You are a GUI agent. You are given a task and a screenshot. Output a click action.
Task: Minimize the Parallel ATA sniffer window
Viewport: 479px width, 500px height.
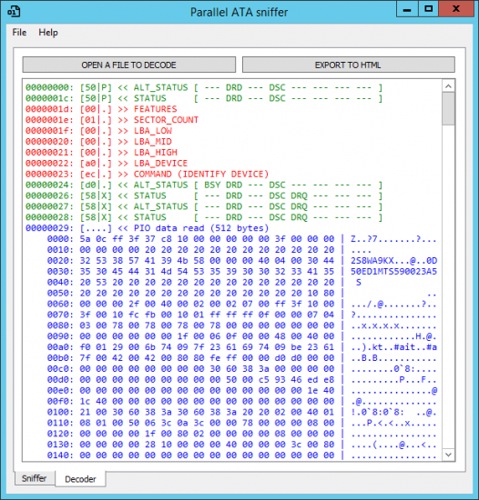click(x=407, y=9)
